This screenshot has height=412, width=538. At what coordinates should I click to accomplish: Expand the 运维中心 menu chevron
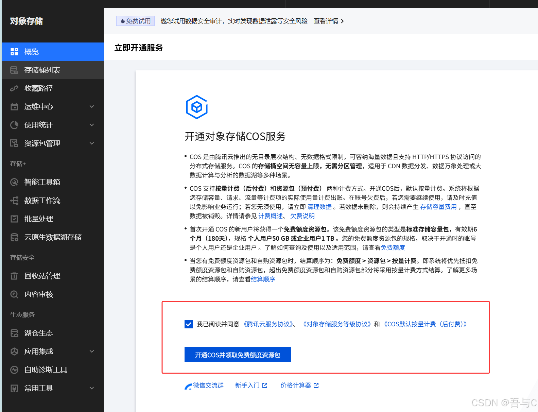92,107
